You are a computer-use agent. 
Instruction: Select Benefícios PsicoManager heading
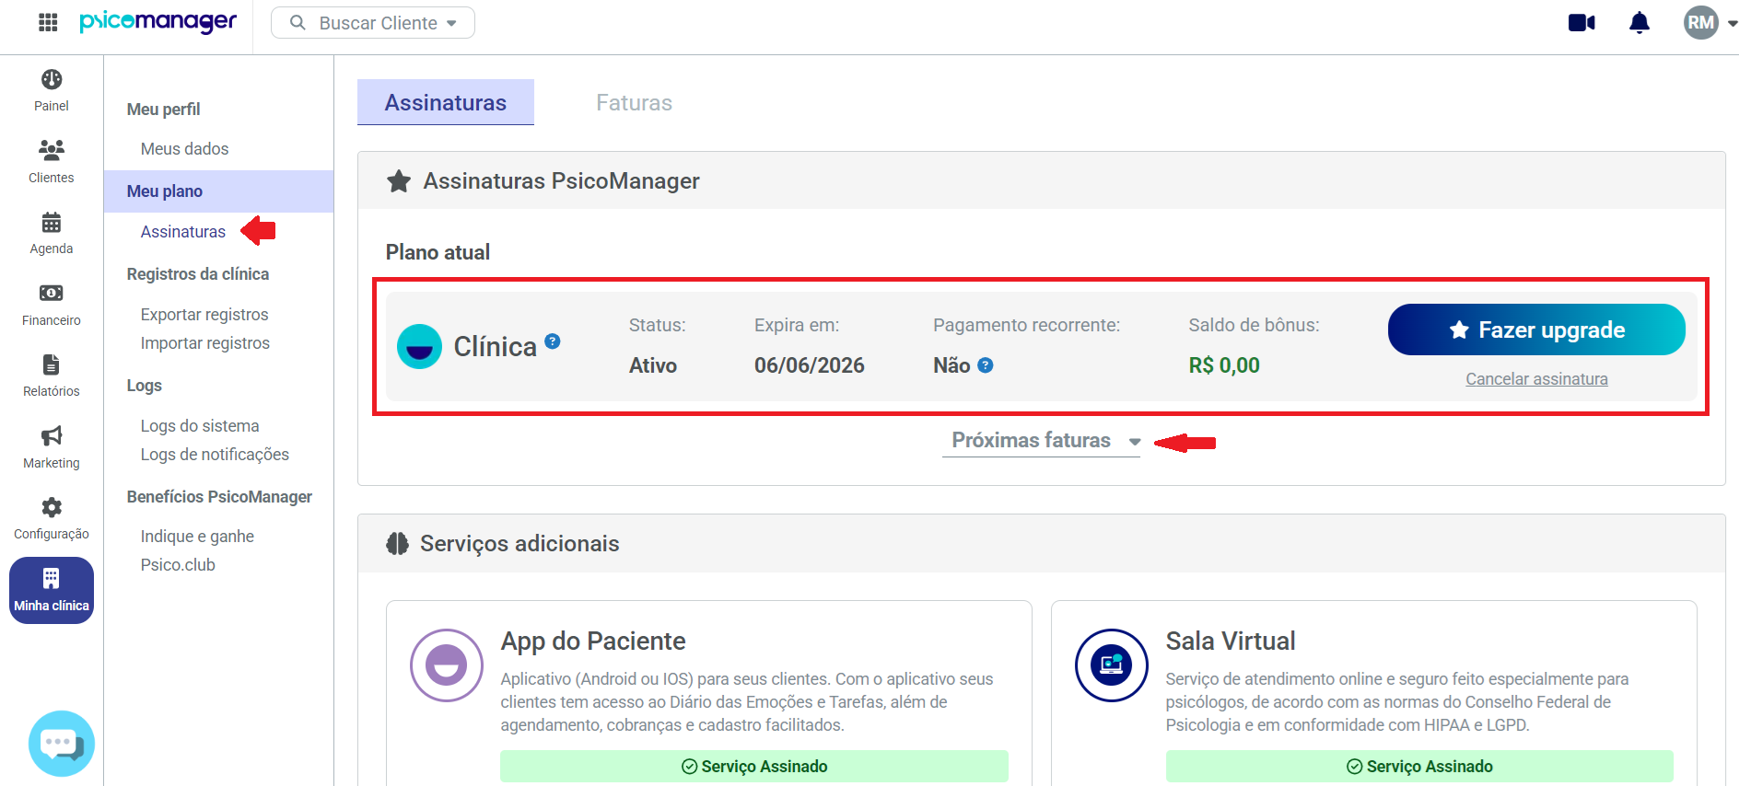coord(219,497)
